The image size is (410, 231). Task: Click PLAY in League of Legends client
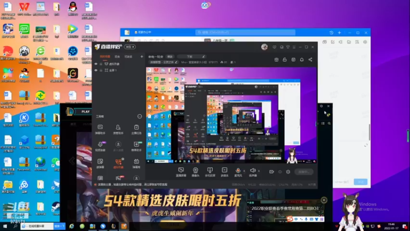(86, 111)
